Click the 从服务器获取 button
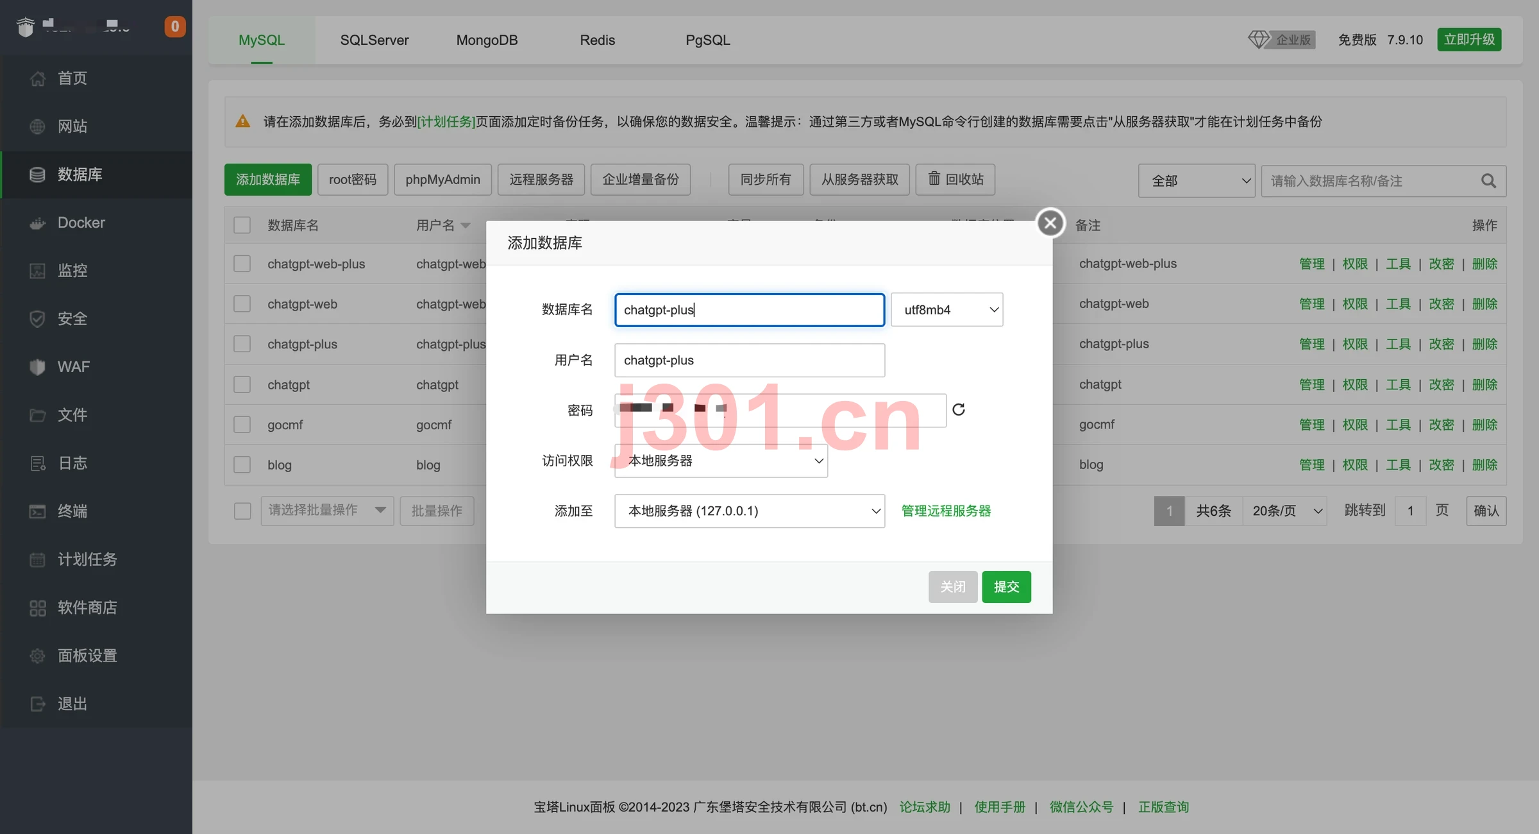 pos(859,179)
